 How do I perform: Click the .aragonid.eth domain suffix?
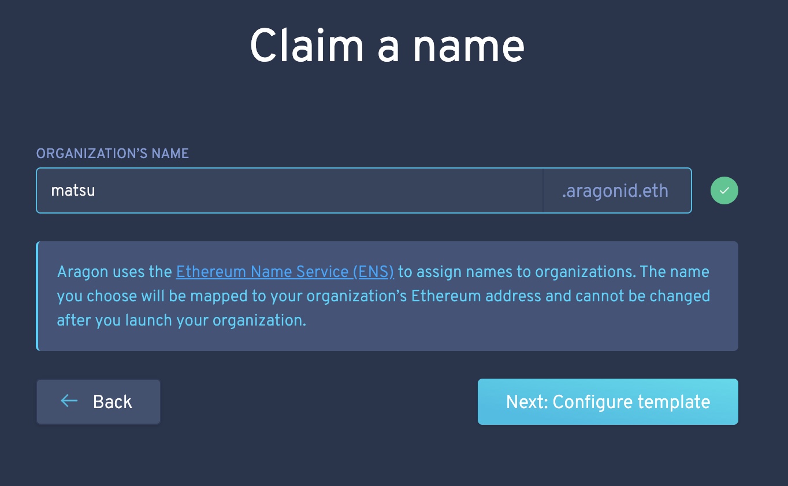[617, 190]
